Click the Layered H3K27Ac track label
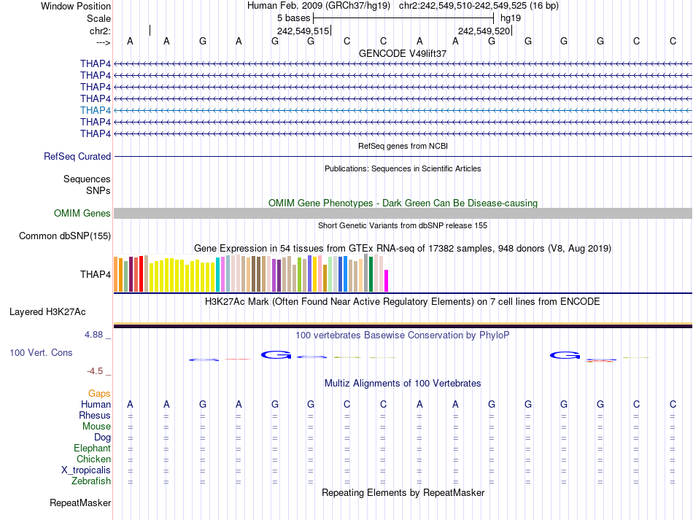 (x=47, y=312)
